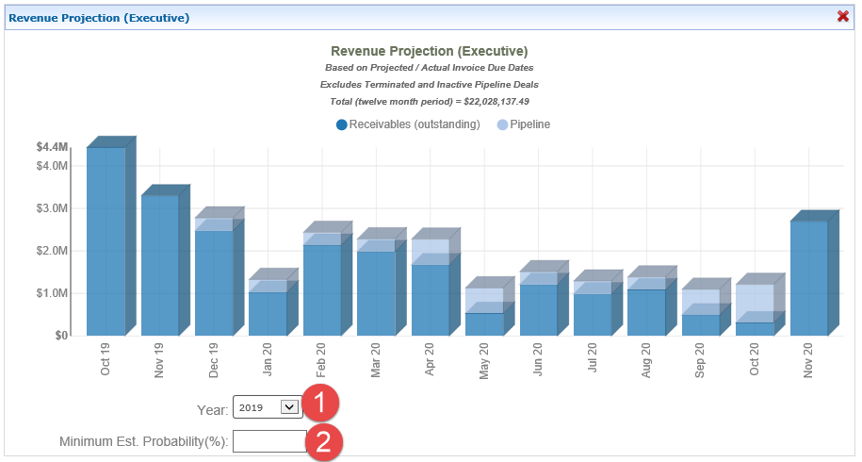The height and width of the screenshot is (462, 862).
Task: Click the Dec 19 bar in chart
Action: click(x=214, y=283)
